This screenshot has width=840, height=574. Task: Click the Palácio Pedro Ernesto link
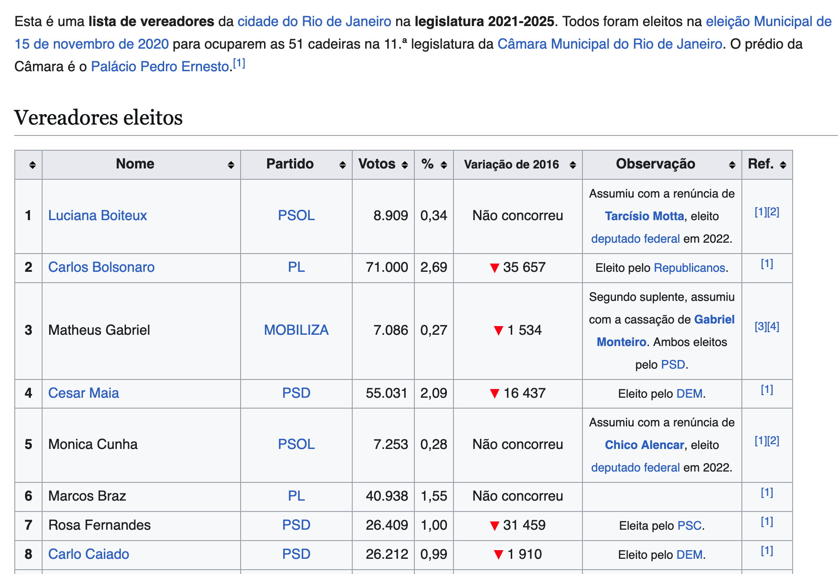pyautogui.click(x=160, y=66)
